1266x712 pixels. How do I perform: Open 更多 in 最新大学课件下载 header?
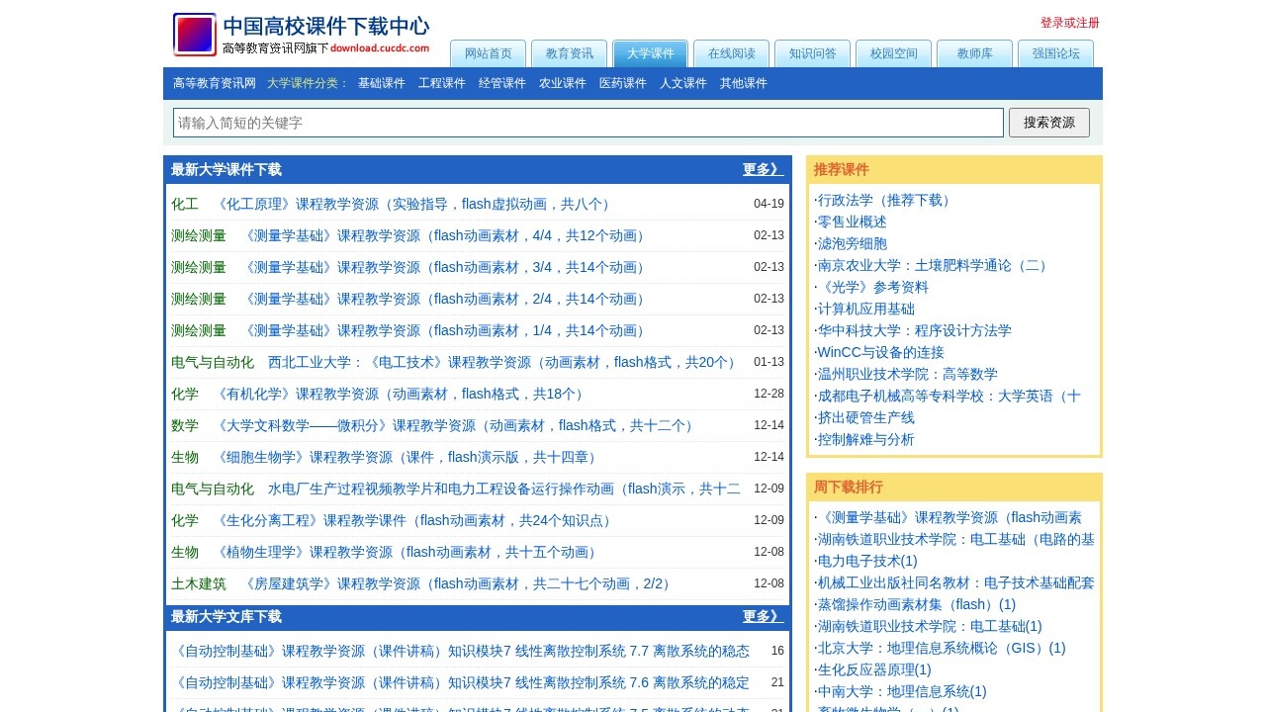click(764, 169)
